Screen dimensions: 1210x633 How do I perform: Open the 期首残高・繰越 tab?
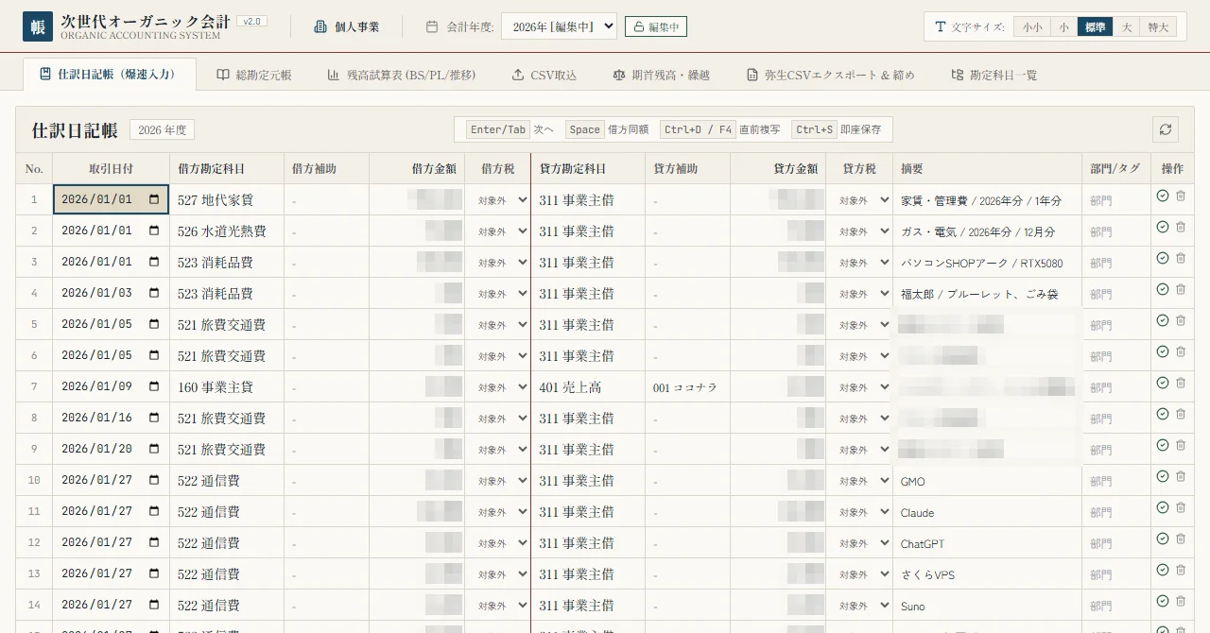[661, 75]
